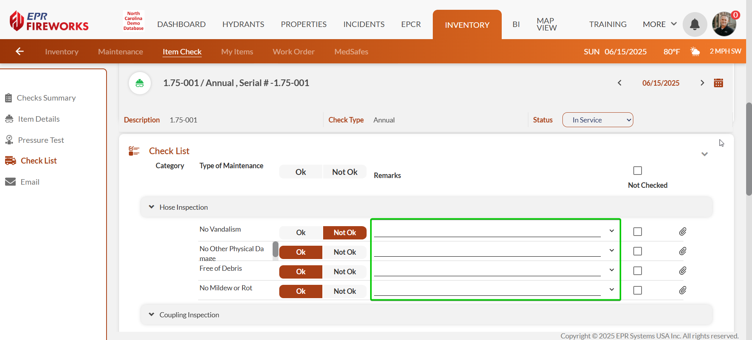The image size is (752, 340).
Task: Open the Hydrants tab
Action: [x=243, y=24]
